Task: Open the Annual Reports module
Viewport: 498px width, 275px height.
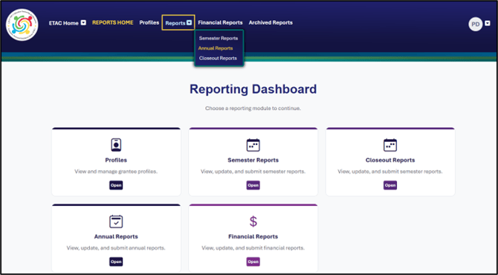Action: 116,262
